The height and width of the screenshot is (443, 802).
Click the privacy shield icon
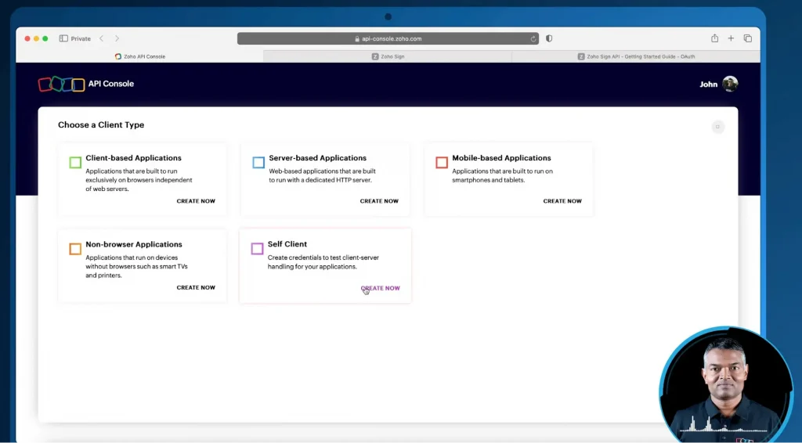549,38
